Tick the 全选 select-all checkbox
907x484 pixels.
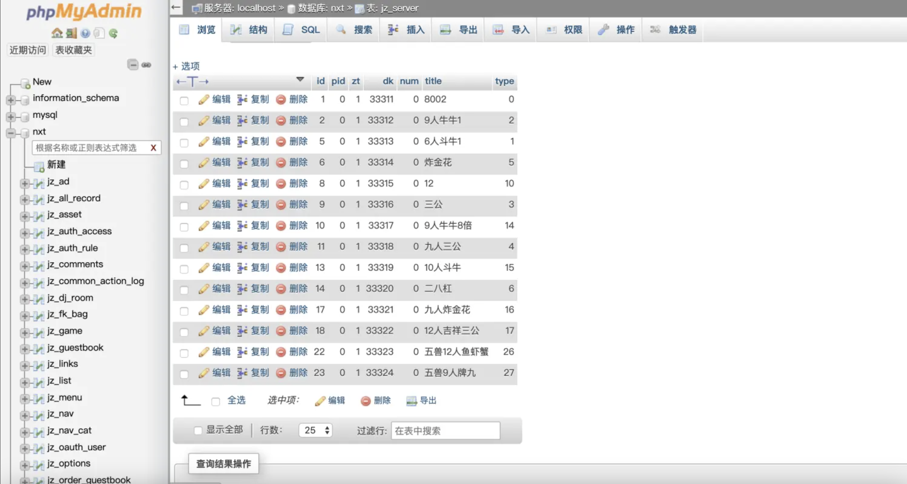point(215,402)
